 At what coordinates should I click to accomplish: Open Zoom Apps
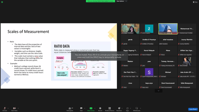coord(127,109)
